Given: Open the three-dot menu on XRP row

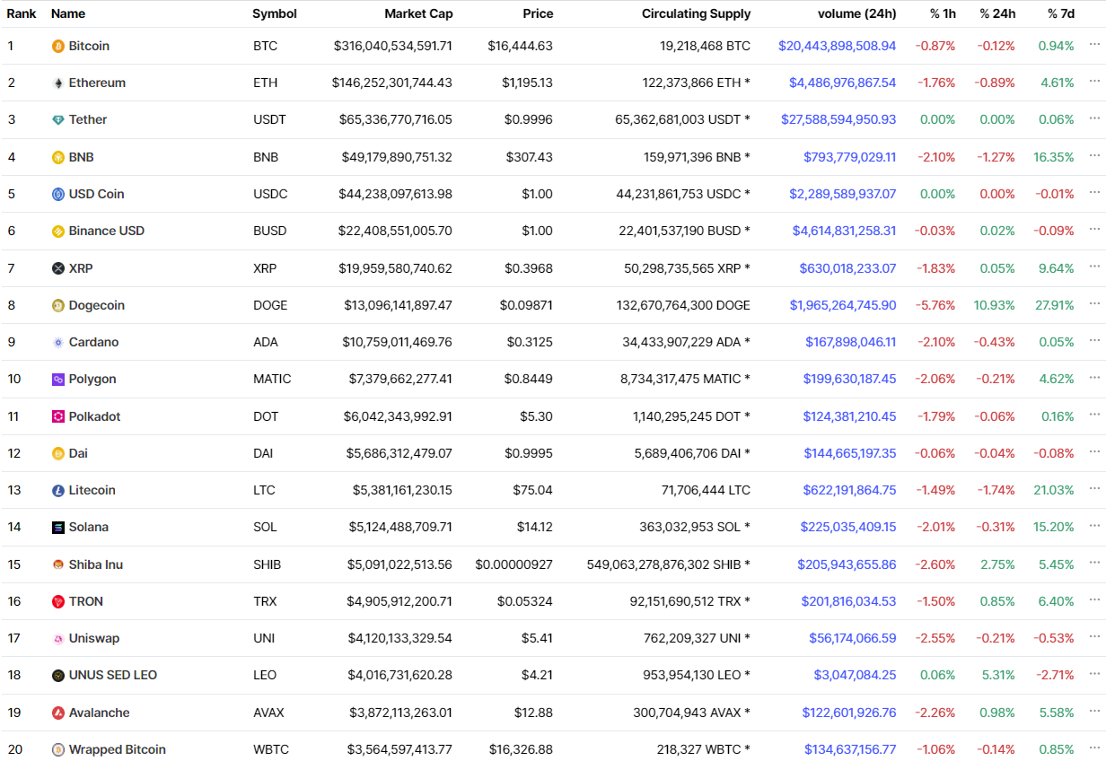Looking at the screenshot, I should click(1093, 267).
